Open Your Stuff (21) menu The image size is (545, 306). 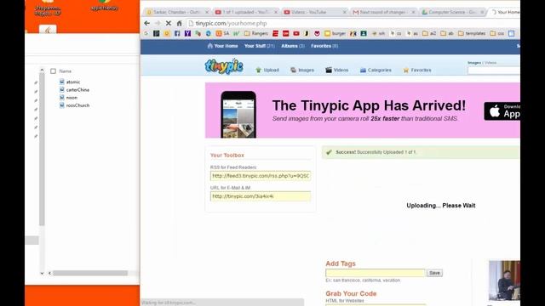coord(259,46)
